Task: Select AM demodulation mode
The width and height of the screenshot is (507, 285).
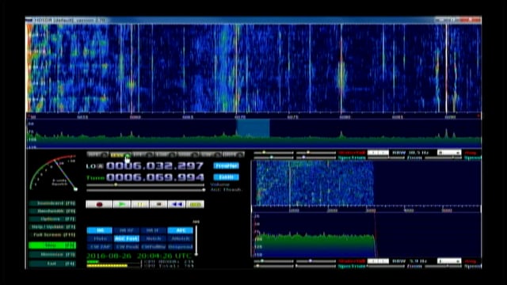Action: (97, 155)
